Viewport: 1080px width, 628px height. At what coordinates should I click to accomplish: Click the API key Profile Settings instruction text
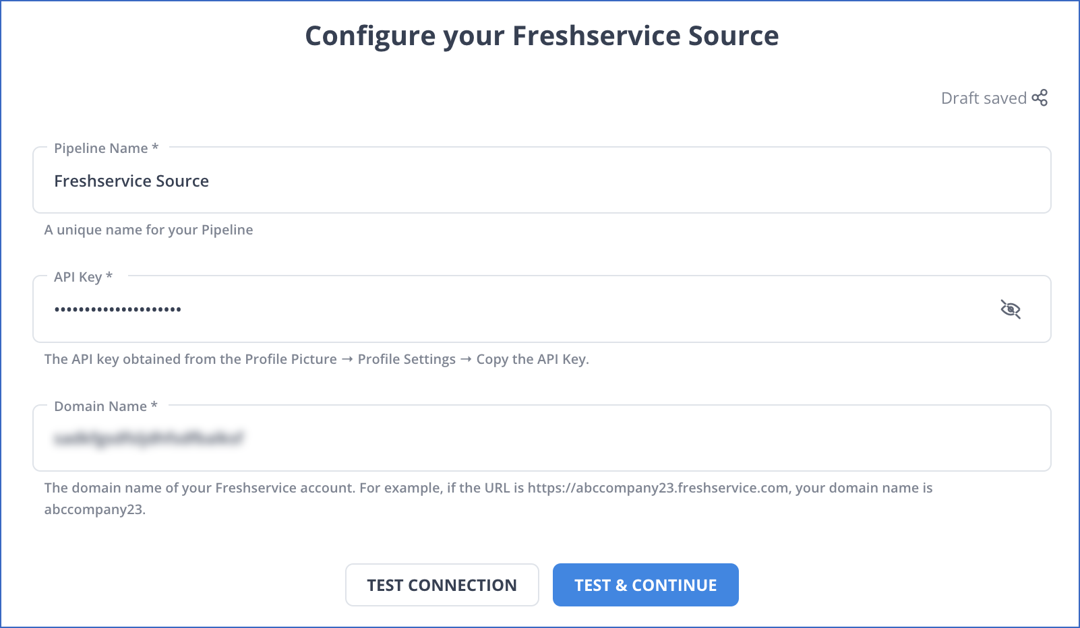(x=316, y=359)
